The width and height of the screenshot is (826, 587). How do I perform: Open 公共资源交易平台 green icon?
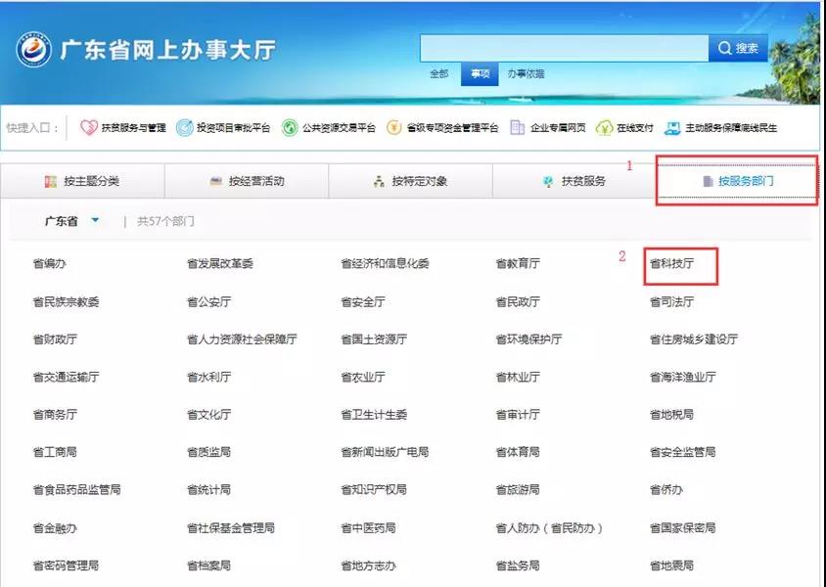(290, 128)
